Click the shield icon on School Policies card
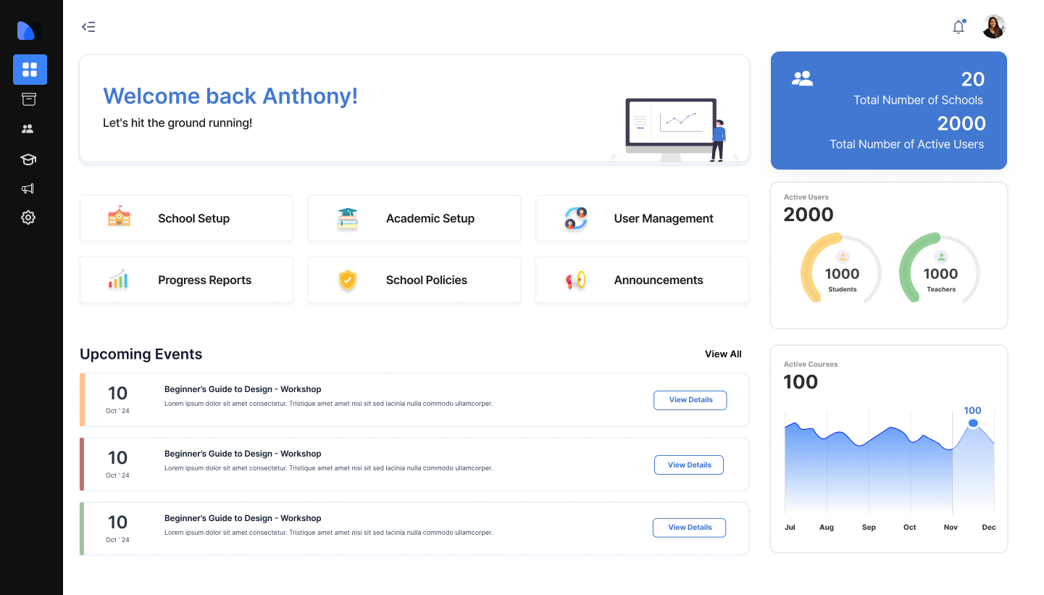This screenshot has height=595, width=1044. point(346,280)
